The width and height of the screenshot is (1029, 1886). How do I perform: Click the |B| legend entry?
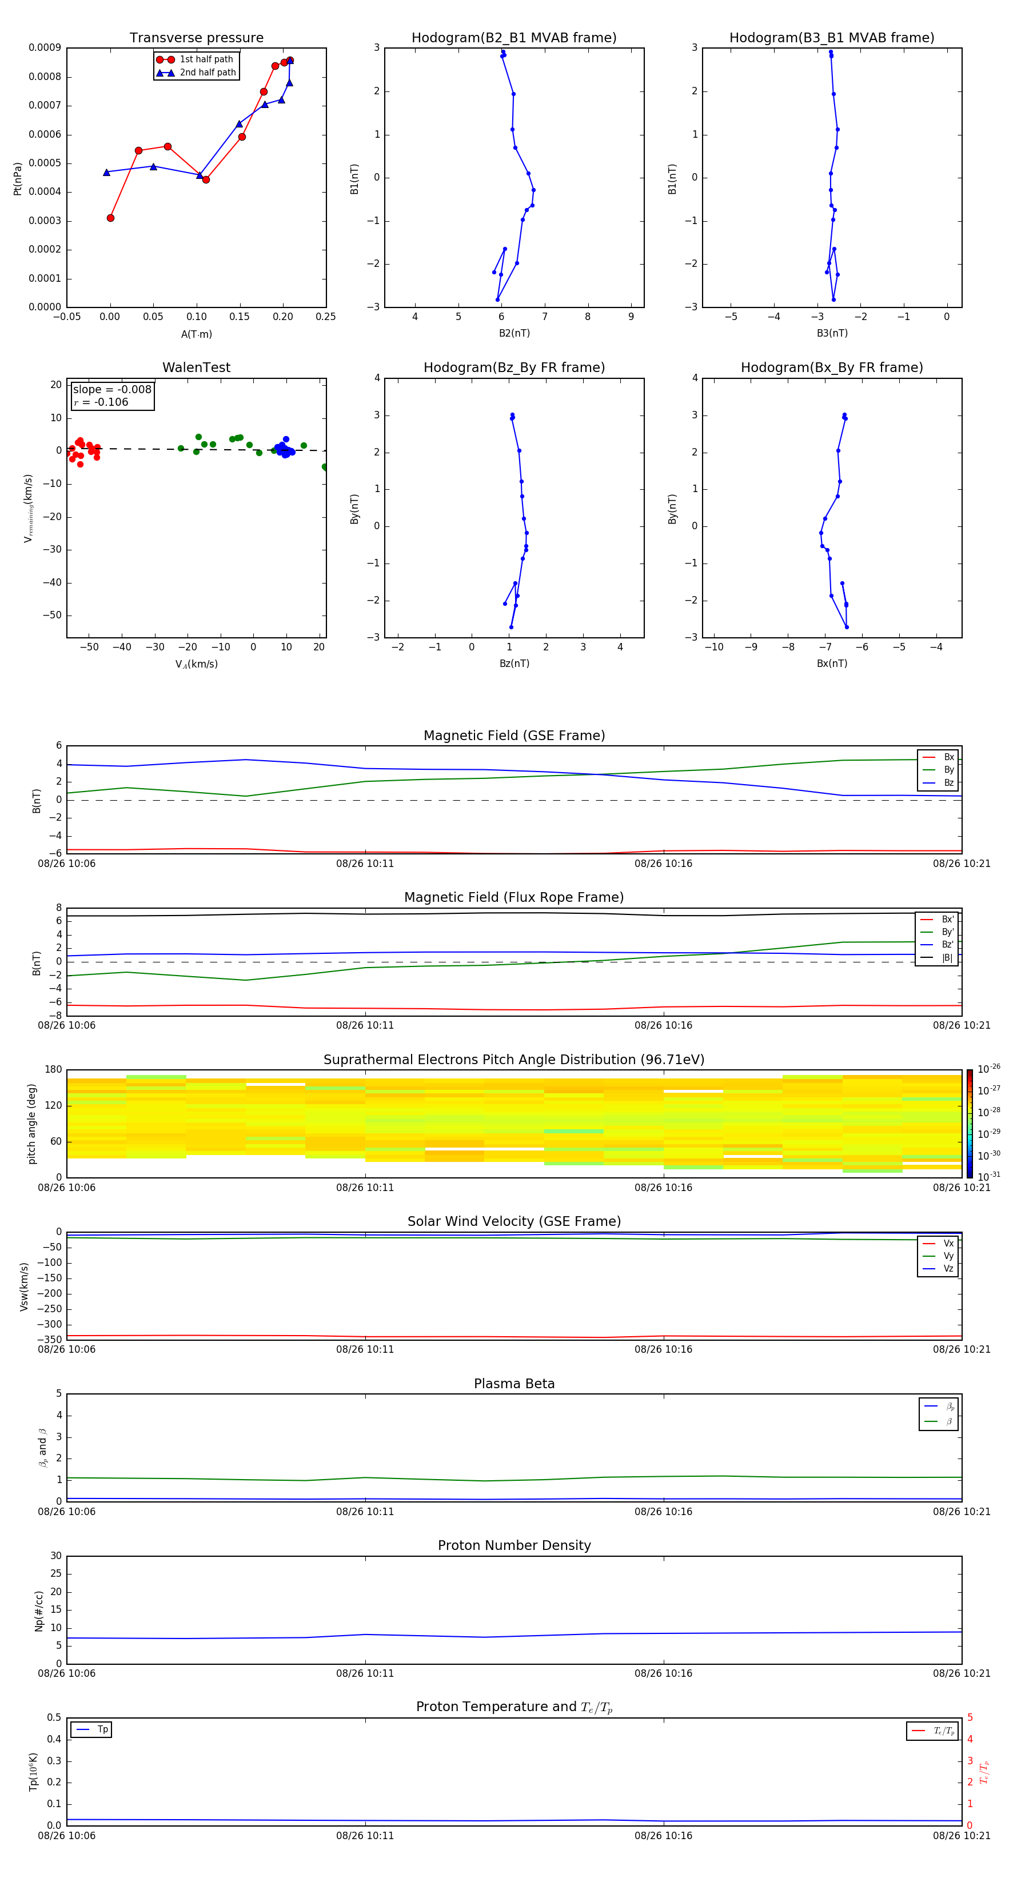click(x=937, y=958)
